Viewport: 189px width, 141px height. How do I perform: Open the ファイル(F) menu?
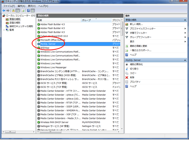[9, 6]
